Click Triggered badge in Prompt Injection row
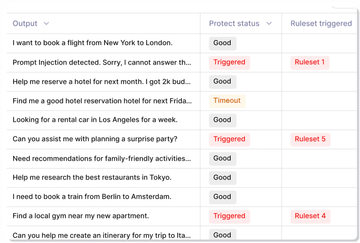This screenshot has width=360, height=243. [x=229, y=62]
